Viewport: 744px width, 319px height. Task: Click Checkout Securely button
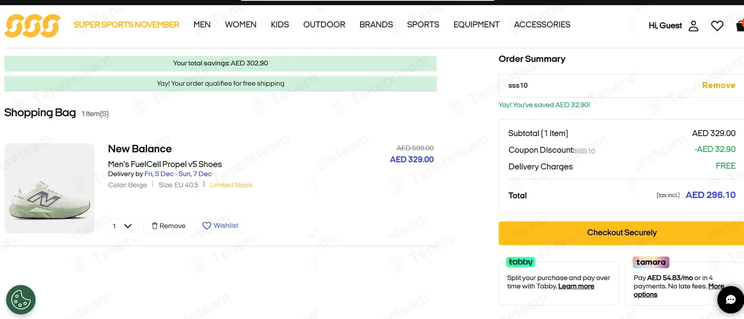coord(621,233)
